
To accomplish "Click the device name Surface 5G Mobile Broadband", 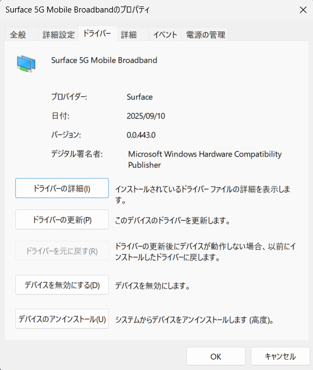I will pos(104,60).
